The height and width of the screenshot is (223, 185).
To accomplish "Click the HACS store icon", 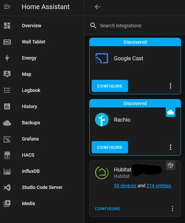I will [7, 155].
